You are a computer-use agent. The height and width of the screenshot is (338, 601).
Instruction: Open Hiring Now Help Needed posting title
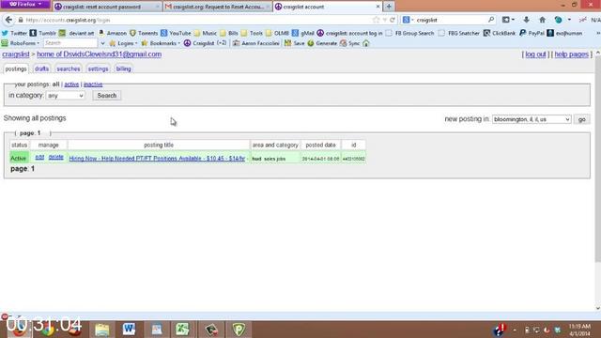click(x=157, y=159)
